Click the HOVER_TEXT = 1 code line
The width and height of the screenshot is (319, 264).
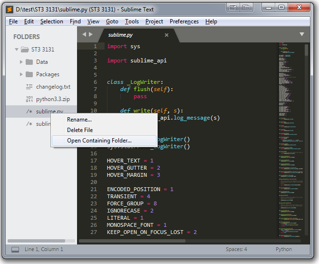(130, 161)
